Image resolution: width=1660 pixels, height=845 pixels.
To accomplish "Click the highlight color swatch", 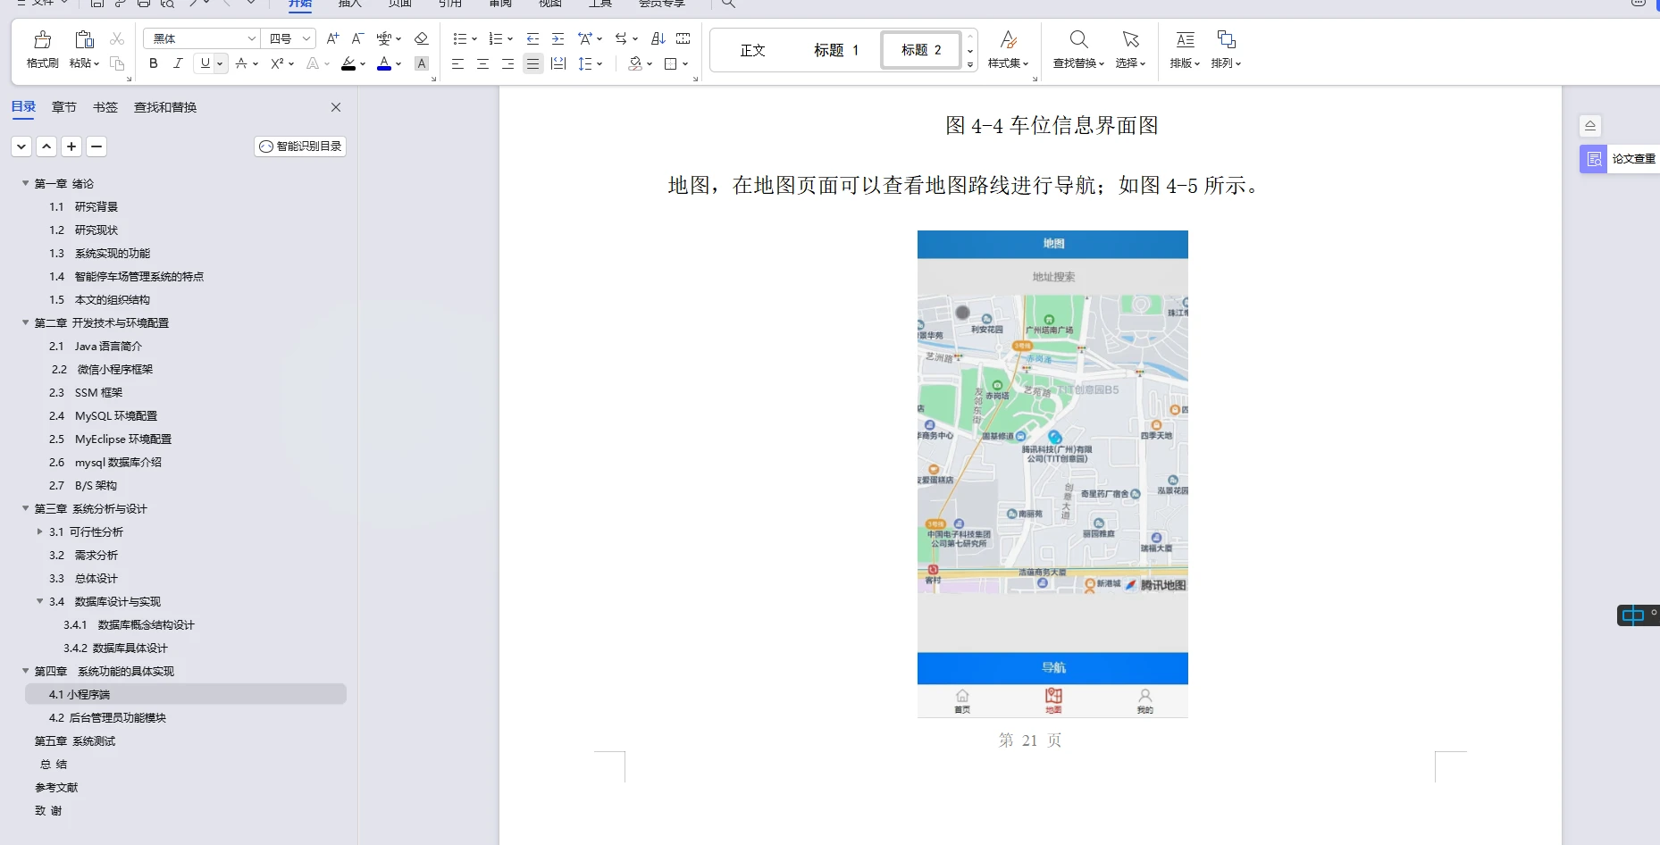I will point(348,63).
